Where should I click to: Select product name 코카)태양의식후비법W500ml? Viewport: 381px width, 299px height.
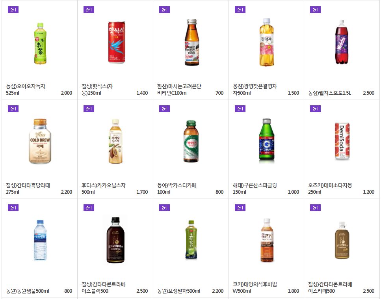(255, 288)
